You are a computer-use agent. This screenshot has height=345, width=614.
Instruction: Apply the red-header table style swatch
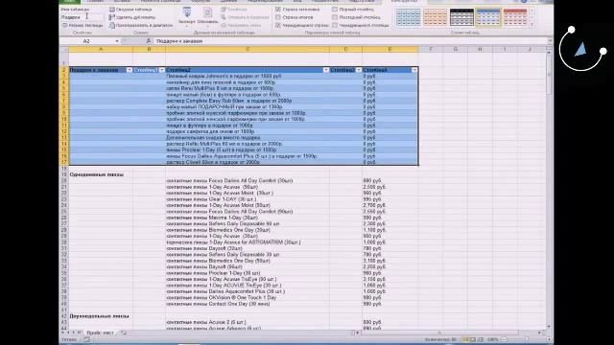[515, 17]
